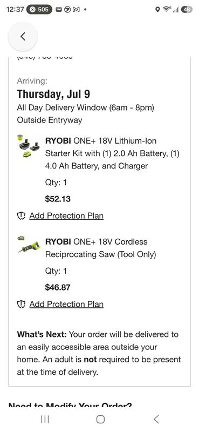Tap the shield icon beside the saw plan
The image size is (199, 432).
click(x=22, y=305)
